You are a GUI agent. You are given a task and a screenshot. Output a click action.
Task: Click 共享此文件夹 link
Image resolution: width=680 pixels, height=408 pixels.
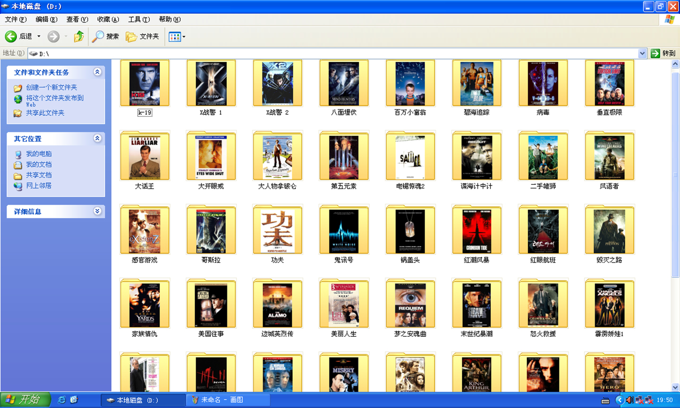point(45,113)
